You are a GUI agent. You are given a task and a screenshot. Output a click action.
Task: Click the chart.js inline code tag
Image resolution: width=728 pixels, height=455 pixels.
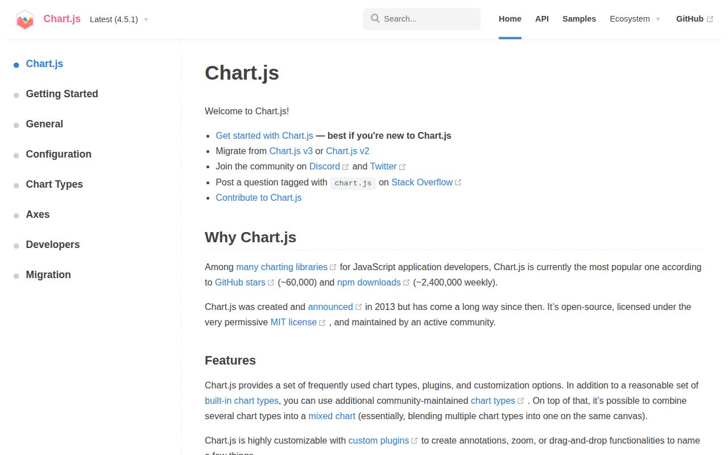[x=353, y=183]
